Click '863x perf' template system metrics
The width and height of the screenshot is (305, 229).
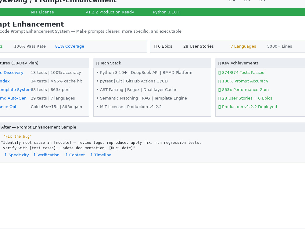(51, 89)
